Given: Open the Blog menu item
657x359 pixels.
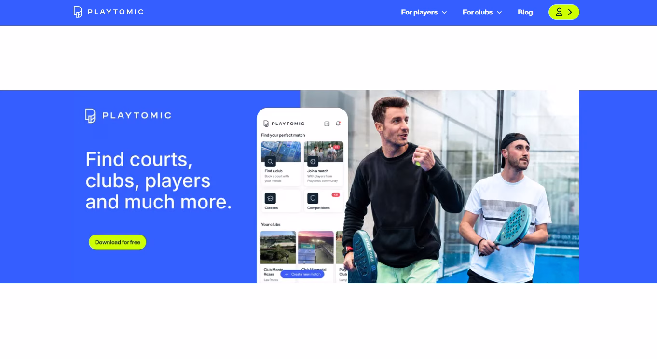Looking at the screenshot, I should pyautogui.click(x=525, y=12).
